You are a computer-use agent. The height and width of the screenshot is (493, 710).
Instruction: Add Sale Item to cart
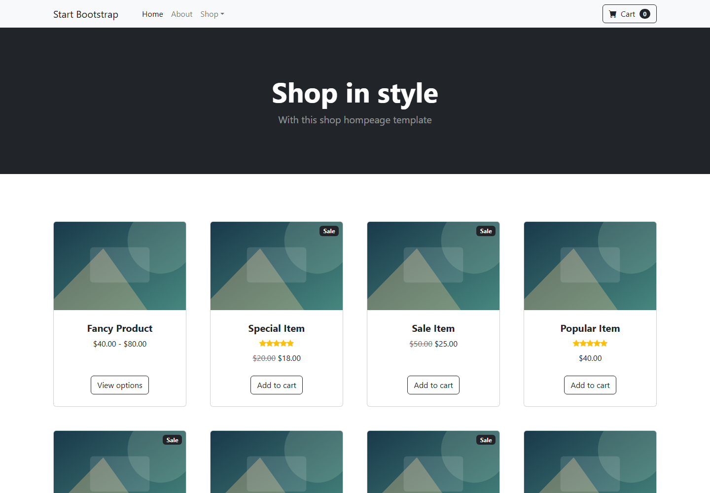pyautogui.click(x=433, y=385)
